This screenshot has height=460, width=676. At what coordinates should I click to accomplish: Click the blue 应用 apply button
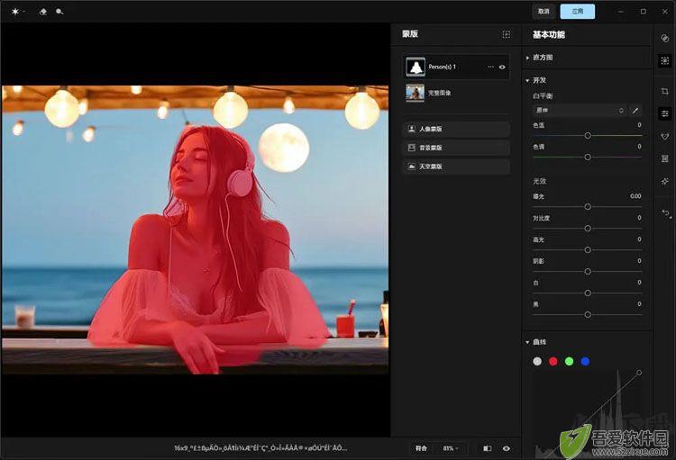pos(577,12)
